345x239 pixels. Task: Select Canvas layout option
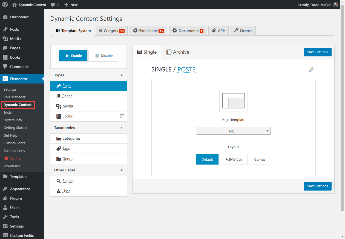point(260,159)
